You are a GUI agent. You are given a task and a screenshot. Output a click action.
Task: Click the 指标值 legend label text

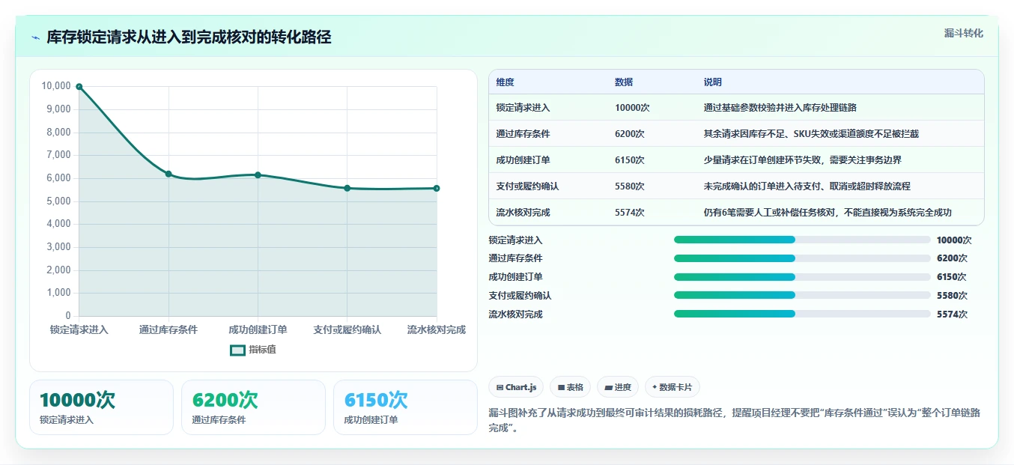262,350
